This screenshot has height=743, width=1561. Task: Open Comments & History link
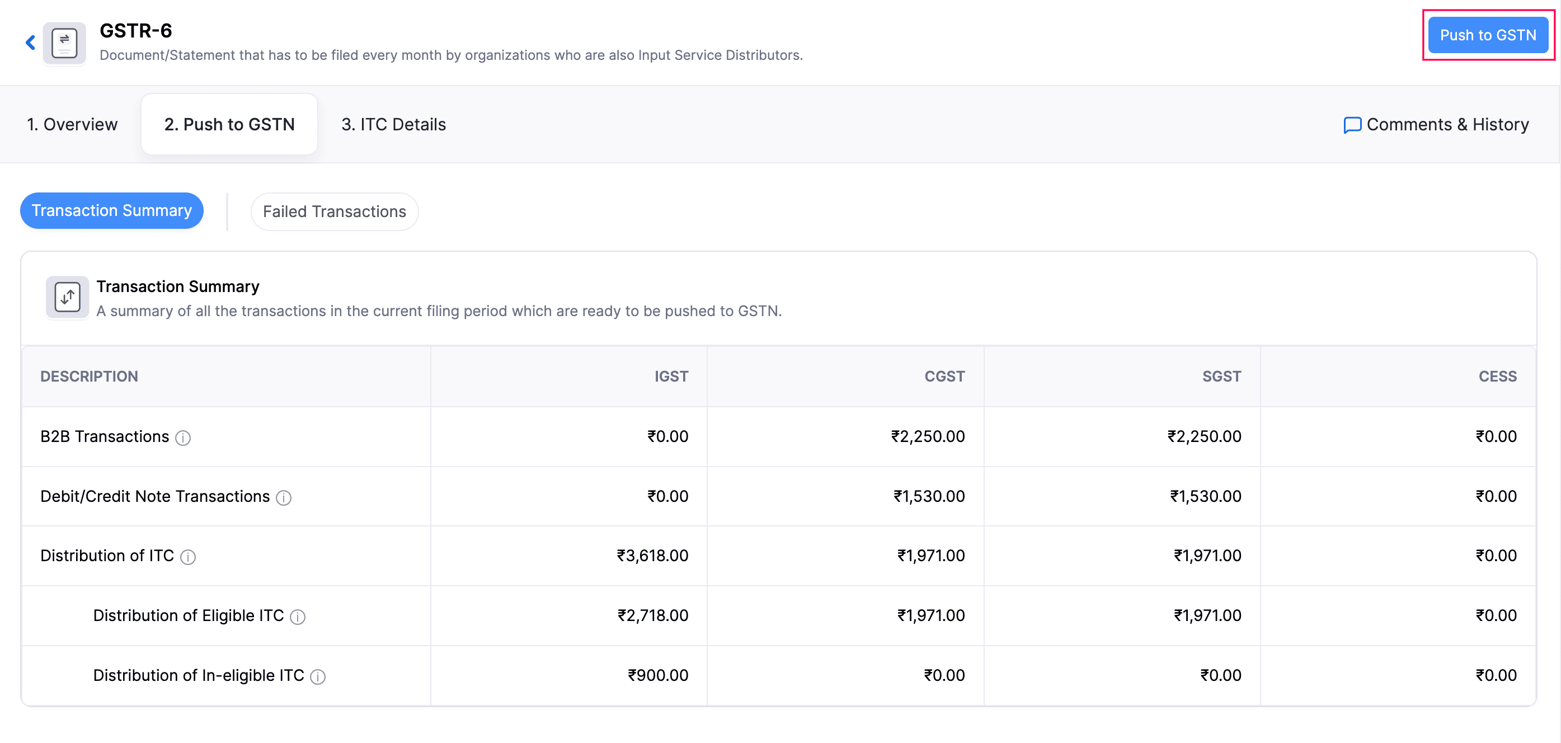1447,124
